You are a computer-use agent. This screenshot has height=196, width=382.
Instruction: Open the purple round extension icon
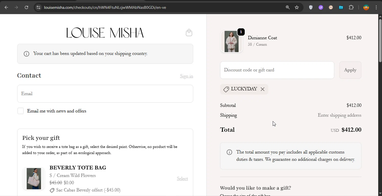[x=321, y=7]
